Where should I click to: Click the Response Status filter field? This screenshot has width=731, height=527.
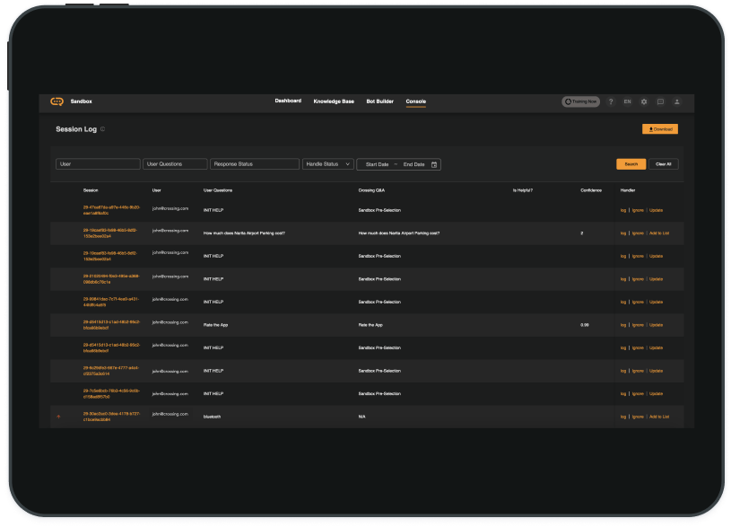coord(255,164)
